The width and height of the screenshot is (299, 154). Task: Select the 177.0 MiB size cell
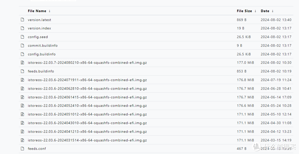pos(245,63)
